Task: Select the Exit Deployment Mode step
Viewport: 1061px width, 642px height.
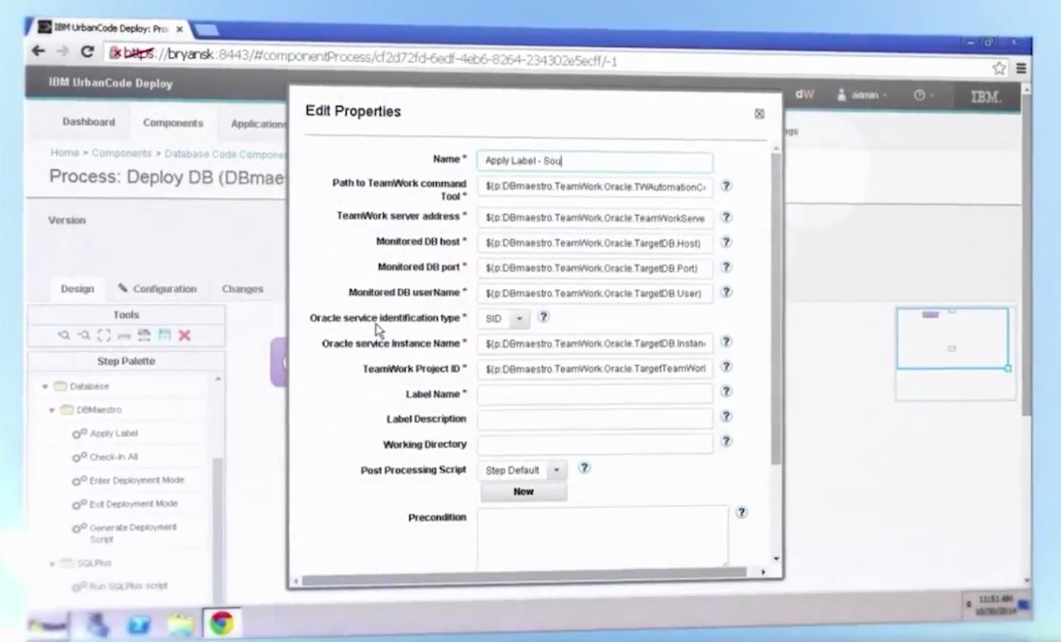Action: pos(126,504)
